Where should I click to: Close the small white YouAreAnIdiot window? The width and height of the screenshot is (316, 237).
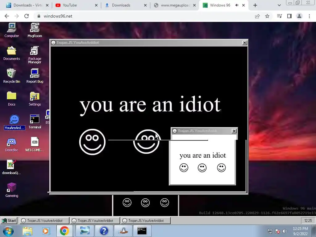click(234, 131)
